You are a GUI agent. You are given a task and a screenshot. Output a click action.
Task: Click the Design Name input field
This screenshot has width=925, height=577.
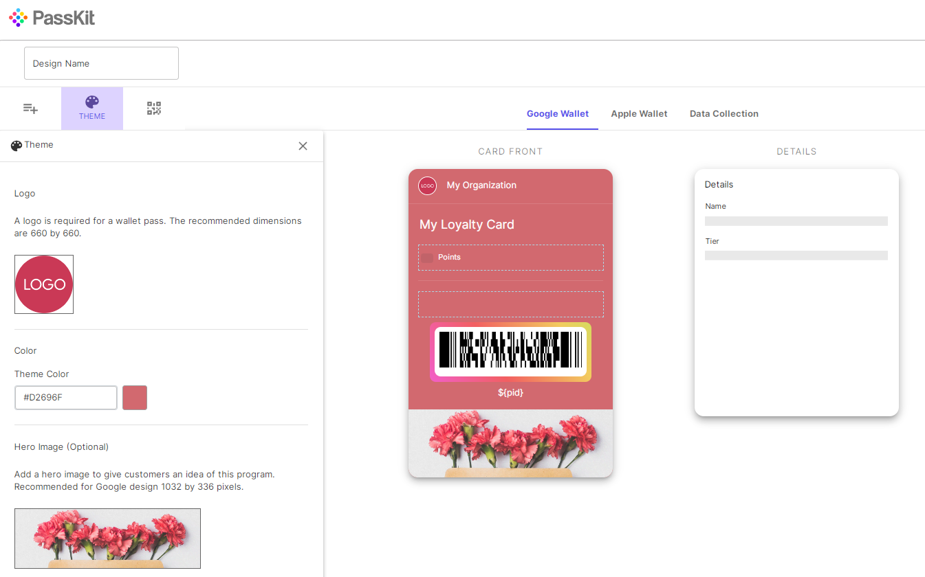(x=101, y=63)
